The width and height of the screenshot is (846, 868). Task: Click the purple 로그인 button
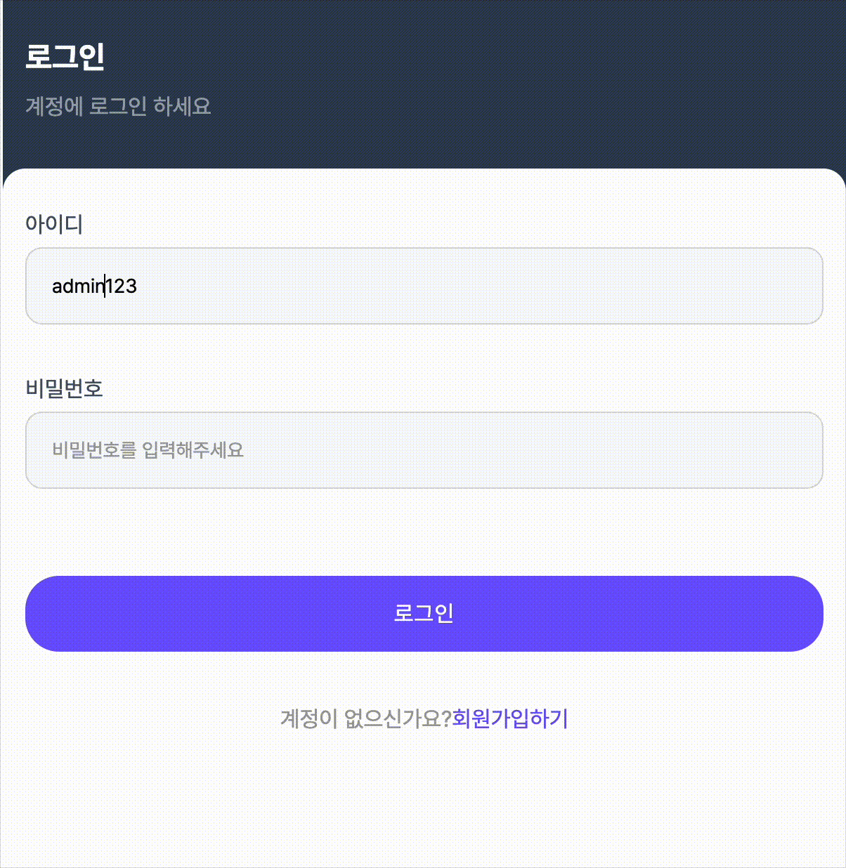(424, 613)
